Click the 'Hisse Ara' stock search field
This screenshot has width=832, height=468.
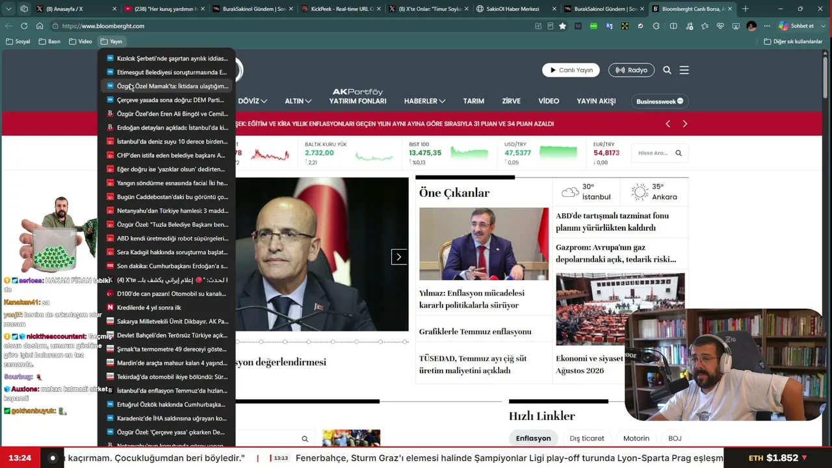[x=653, y=153]
